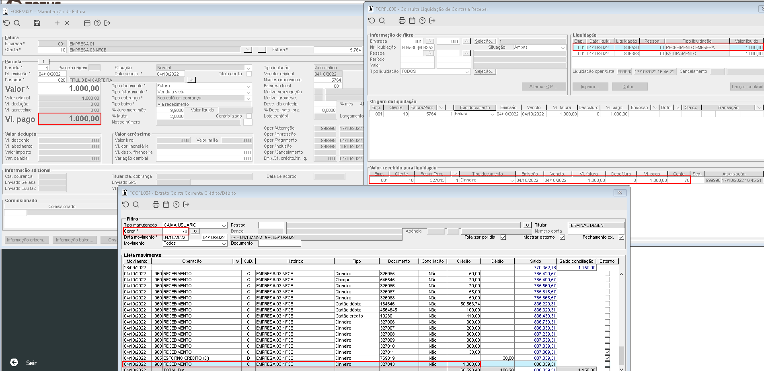Expand the Tipo documento dropdown in Parcela
This screenshot has width=764, height=371.
tap(249, 86)
